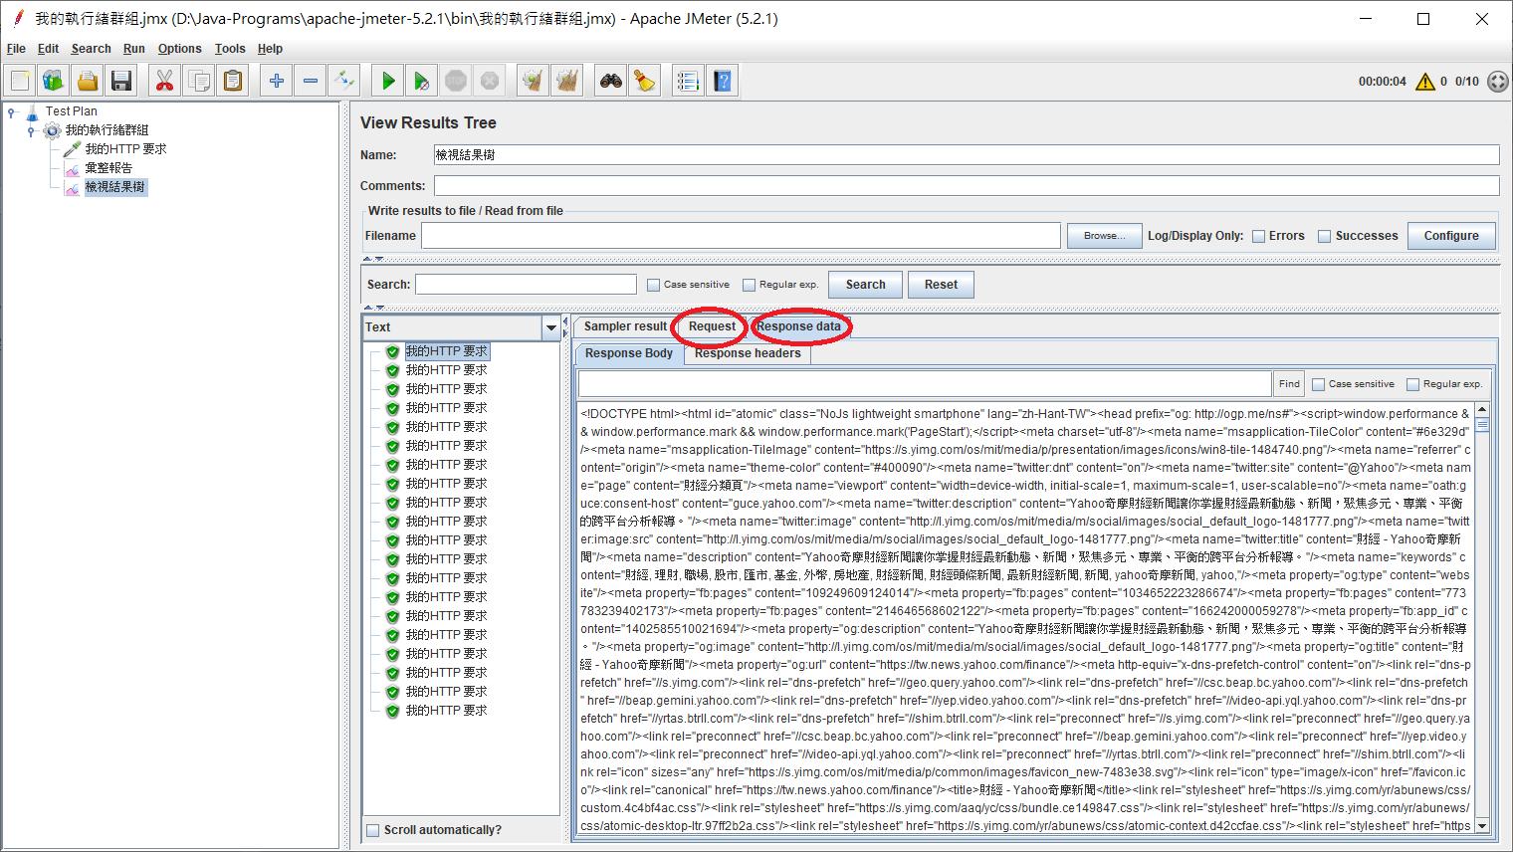Open the Run menu
The image size is (1513, 852).
pyautogui.click(x=134, y=48)
